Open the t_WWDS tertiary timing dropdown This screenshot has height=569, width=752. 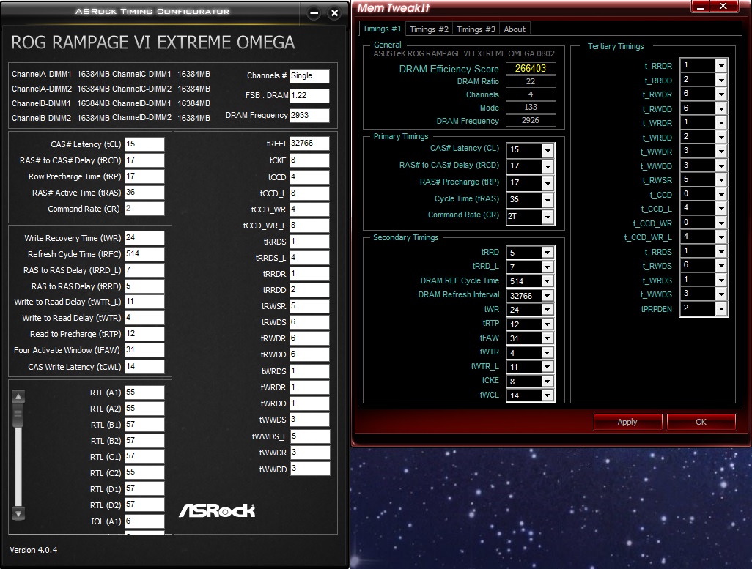coord(721,294)
